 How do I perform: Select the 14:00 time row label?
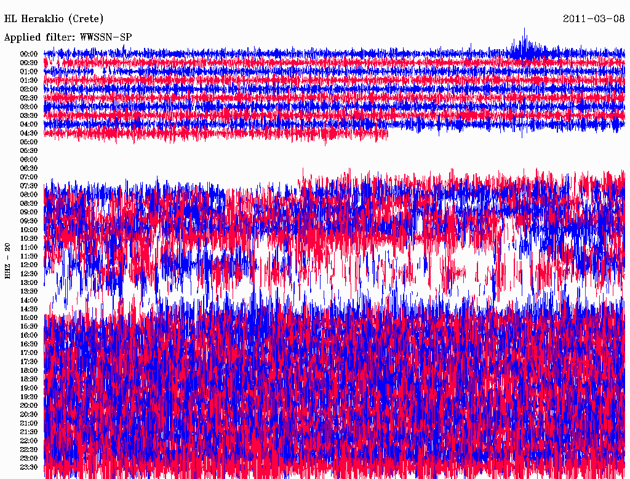pos(29,300)
